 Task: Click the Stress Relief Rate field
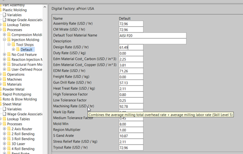pos(131,142)
